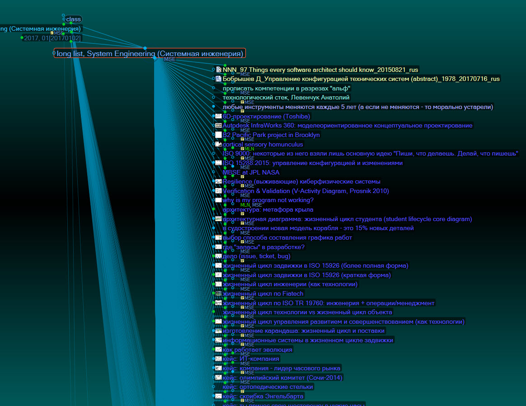
Task: Click the icon for "дело (issue, ticket, bug)"
Action: pos(218,256)
